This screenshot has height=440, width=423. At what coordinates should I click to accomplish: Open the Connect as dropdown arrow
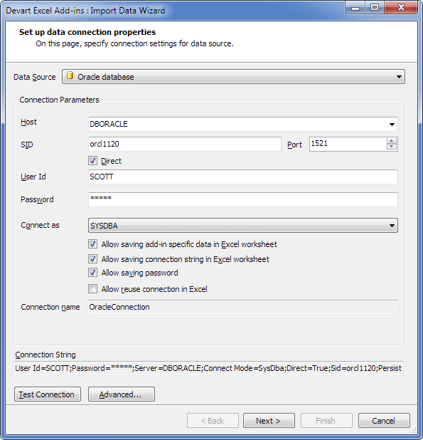[392, 226]
